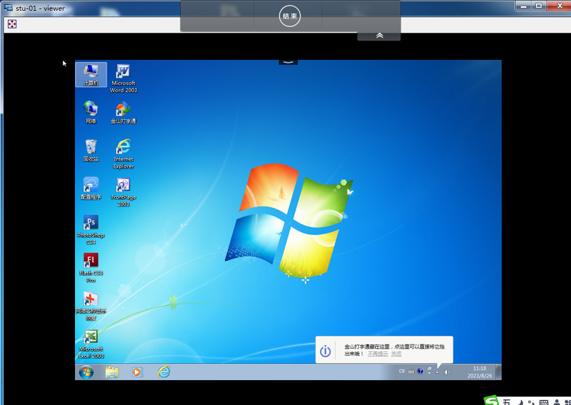Open the soft keyboard icon on the IME bar
Viewport: 571px width, 405px height.
544,402
